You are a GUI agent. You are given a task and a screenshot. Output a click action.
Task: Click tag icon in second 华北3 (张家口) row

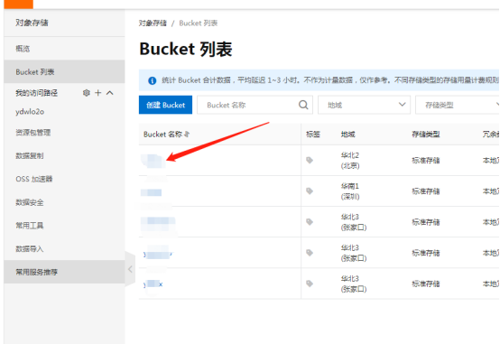[x=310, y=253]
